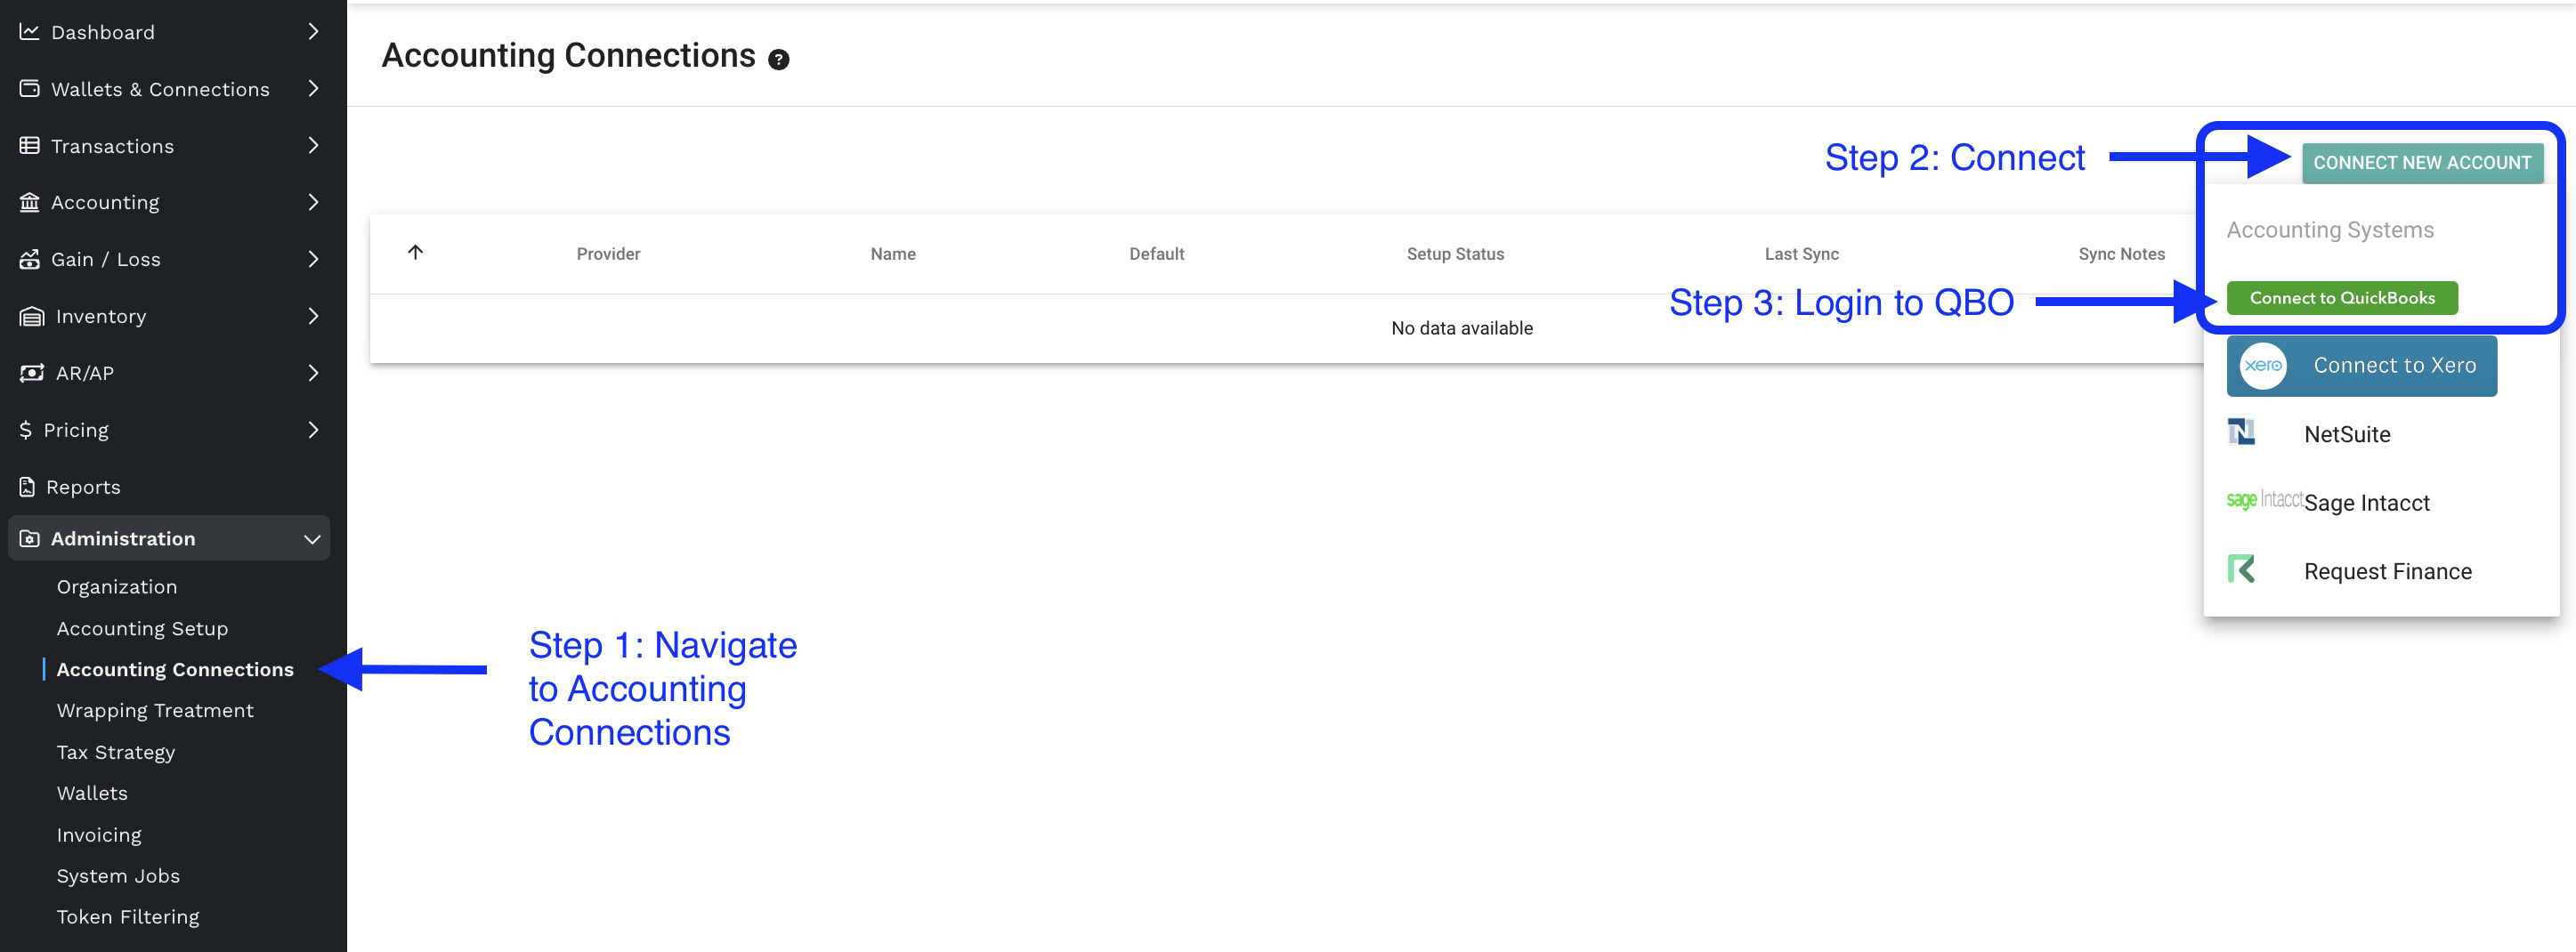This screenshot has width=2576, height=952.
Task: Click the NetSuite logo icon
Action: coord(2241,432)
